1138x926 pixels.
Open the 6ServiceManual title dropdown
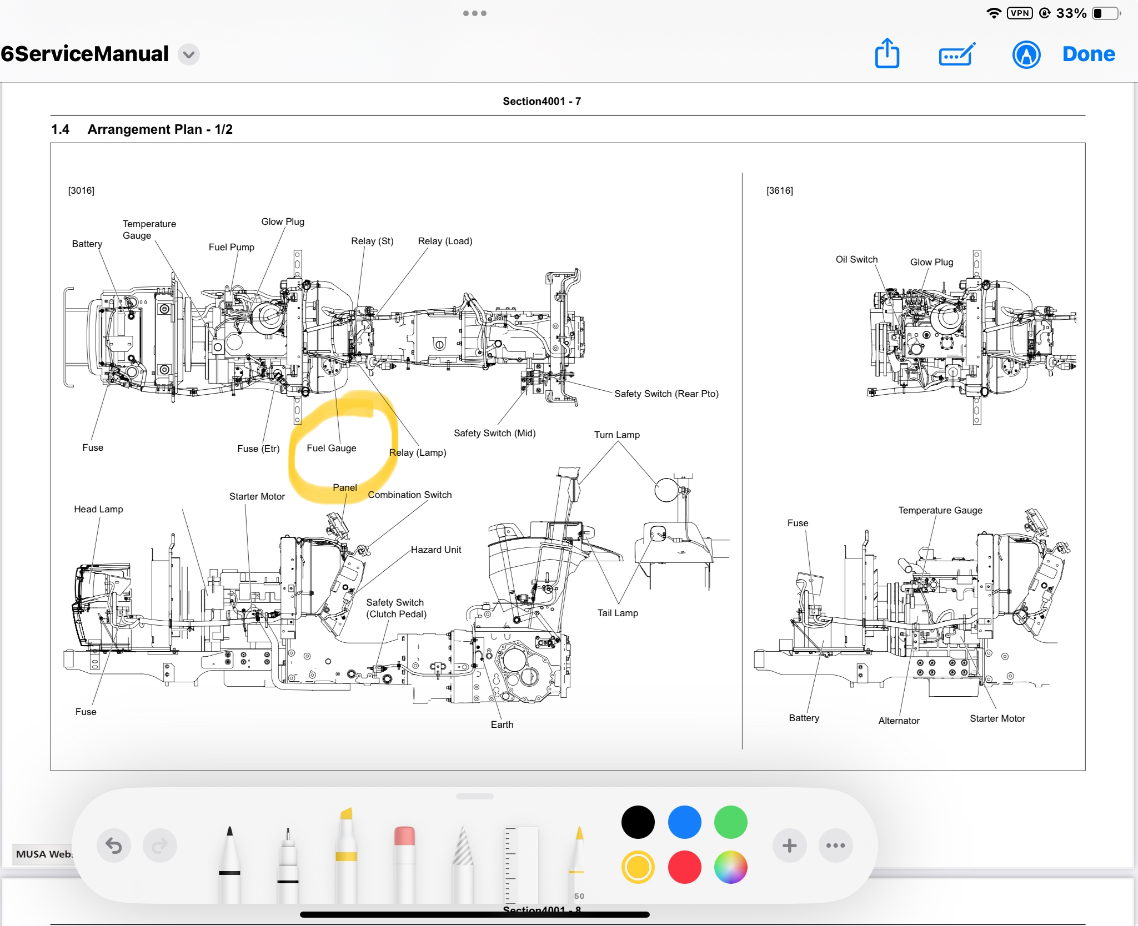point(189,54)
